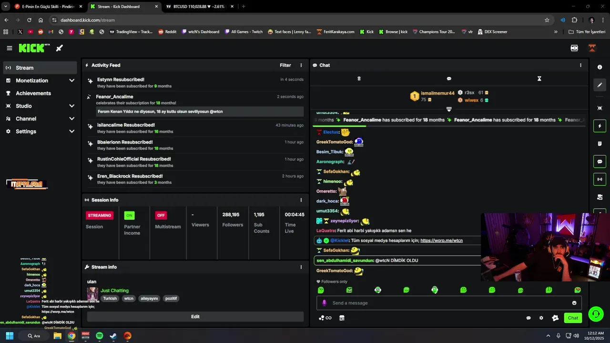The height and width of the screenshot is (343, 610).
Task: Click the Turkish tag chip
Action: click(x=110, y=299)
